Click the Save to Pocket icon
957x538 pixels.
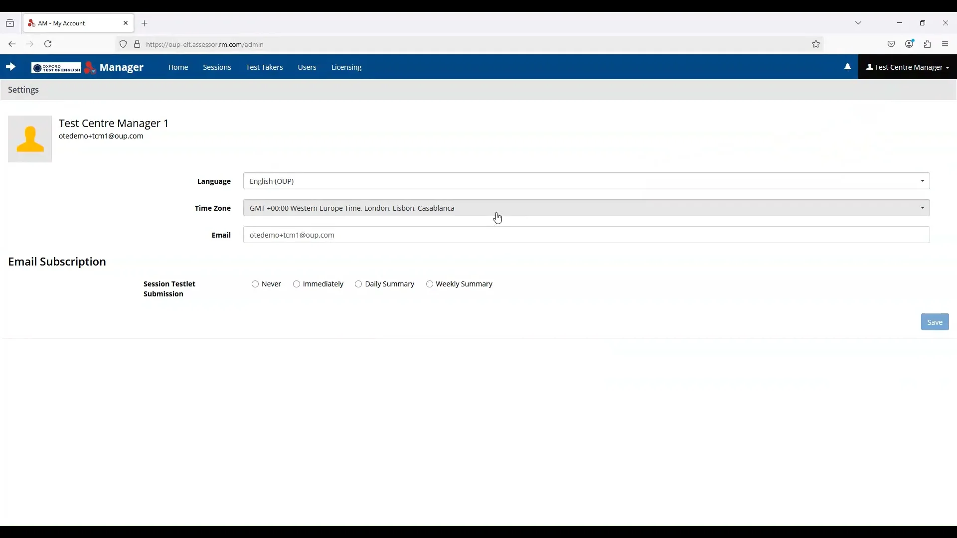[x=891, y=44]
